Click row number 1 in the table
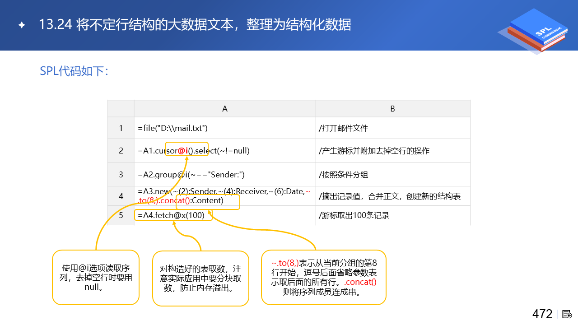The height and width of the screenshot is (325, 578). click(x=121, y=128)
